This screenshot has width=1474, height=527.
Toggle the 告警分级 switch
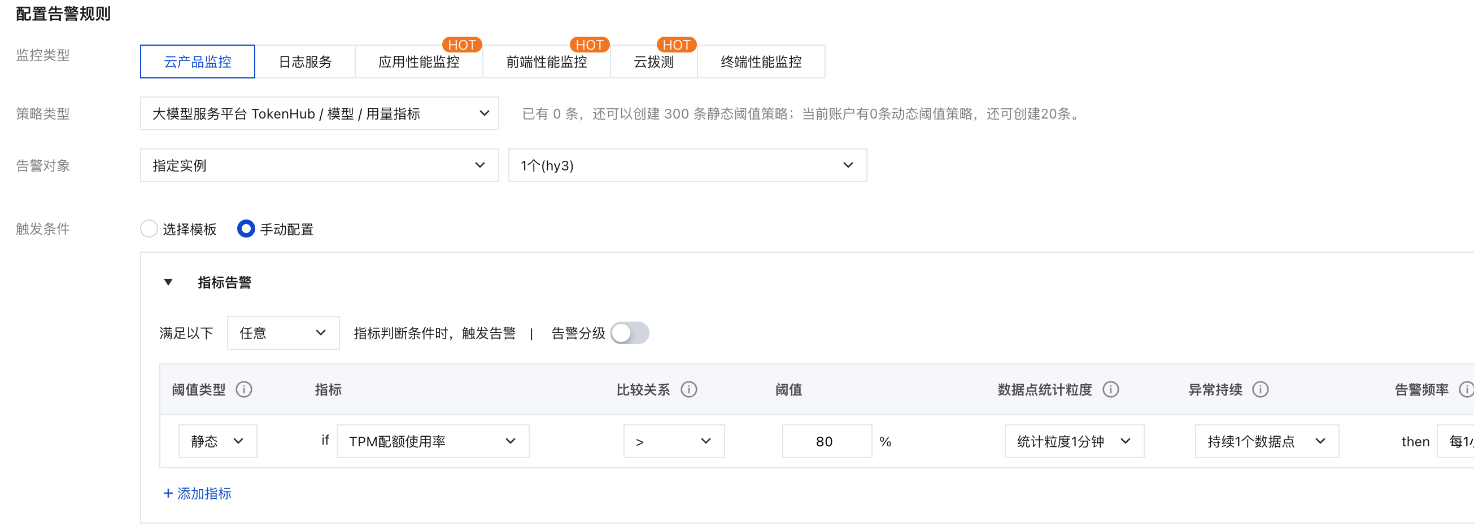(x=630, y=333)
